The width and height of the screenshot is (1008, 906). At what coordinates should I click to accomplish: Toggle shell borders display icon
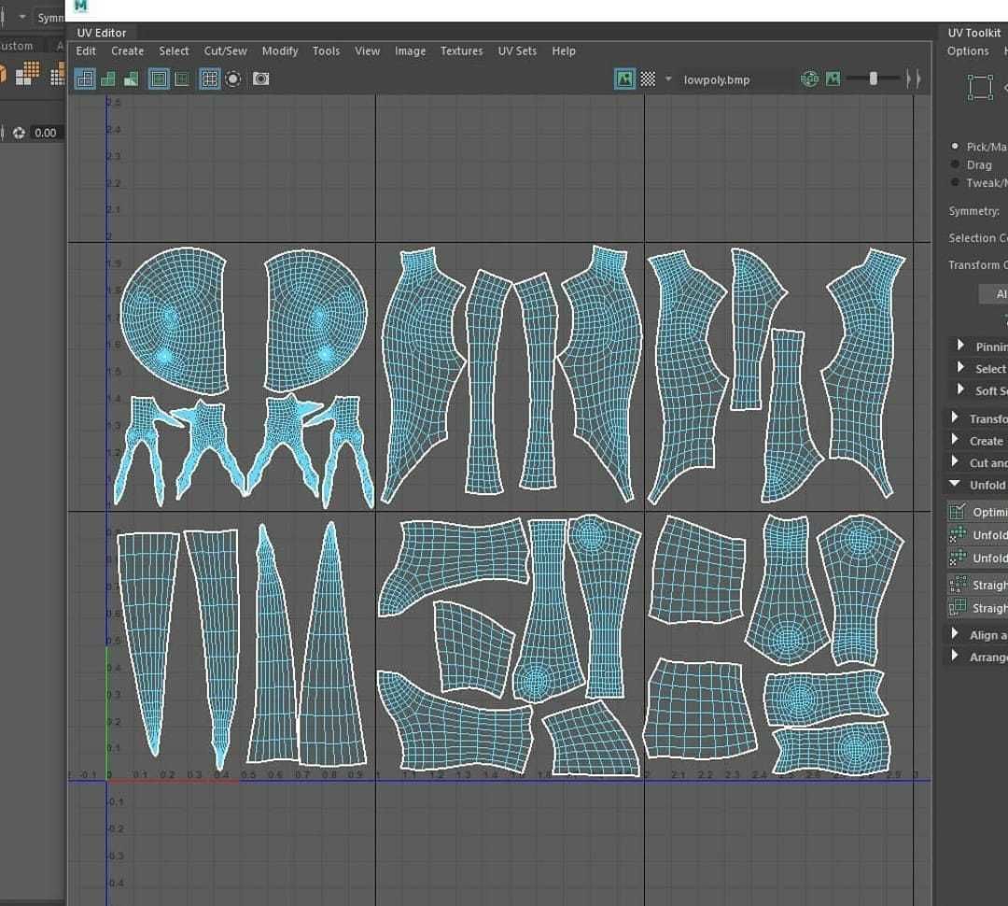coord(182,79)
